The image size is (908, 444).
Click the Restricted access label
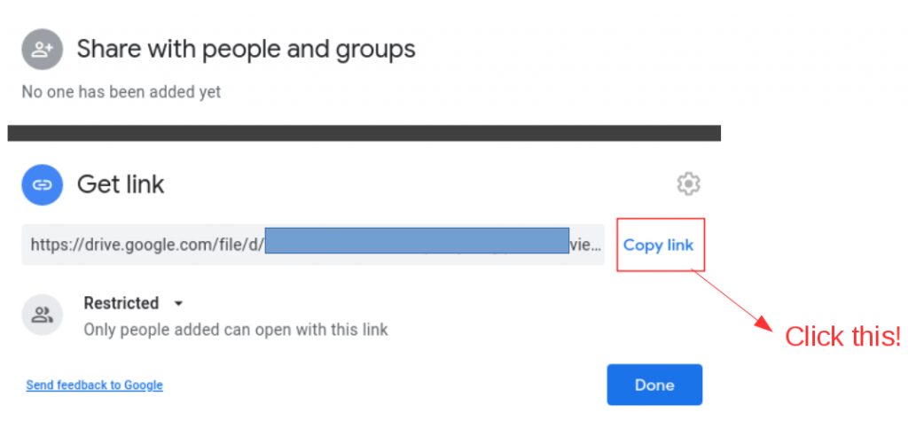(x=121, y=303)
